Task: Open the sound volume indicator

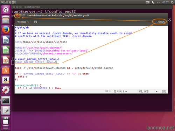Action: (158, 2)
